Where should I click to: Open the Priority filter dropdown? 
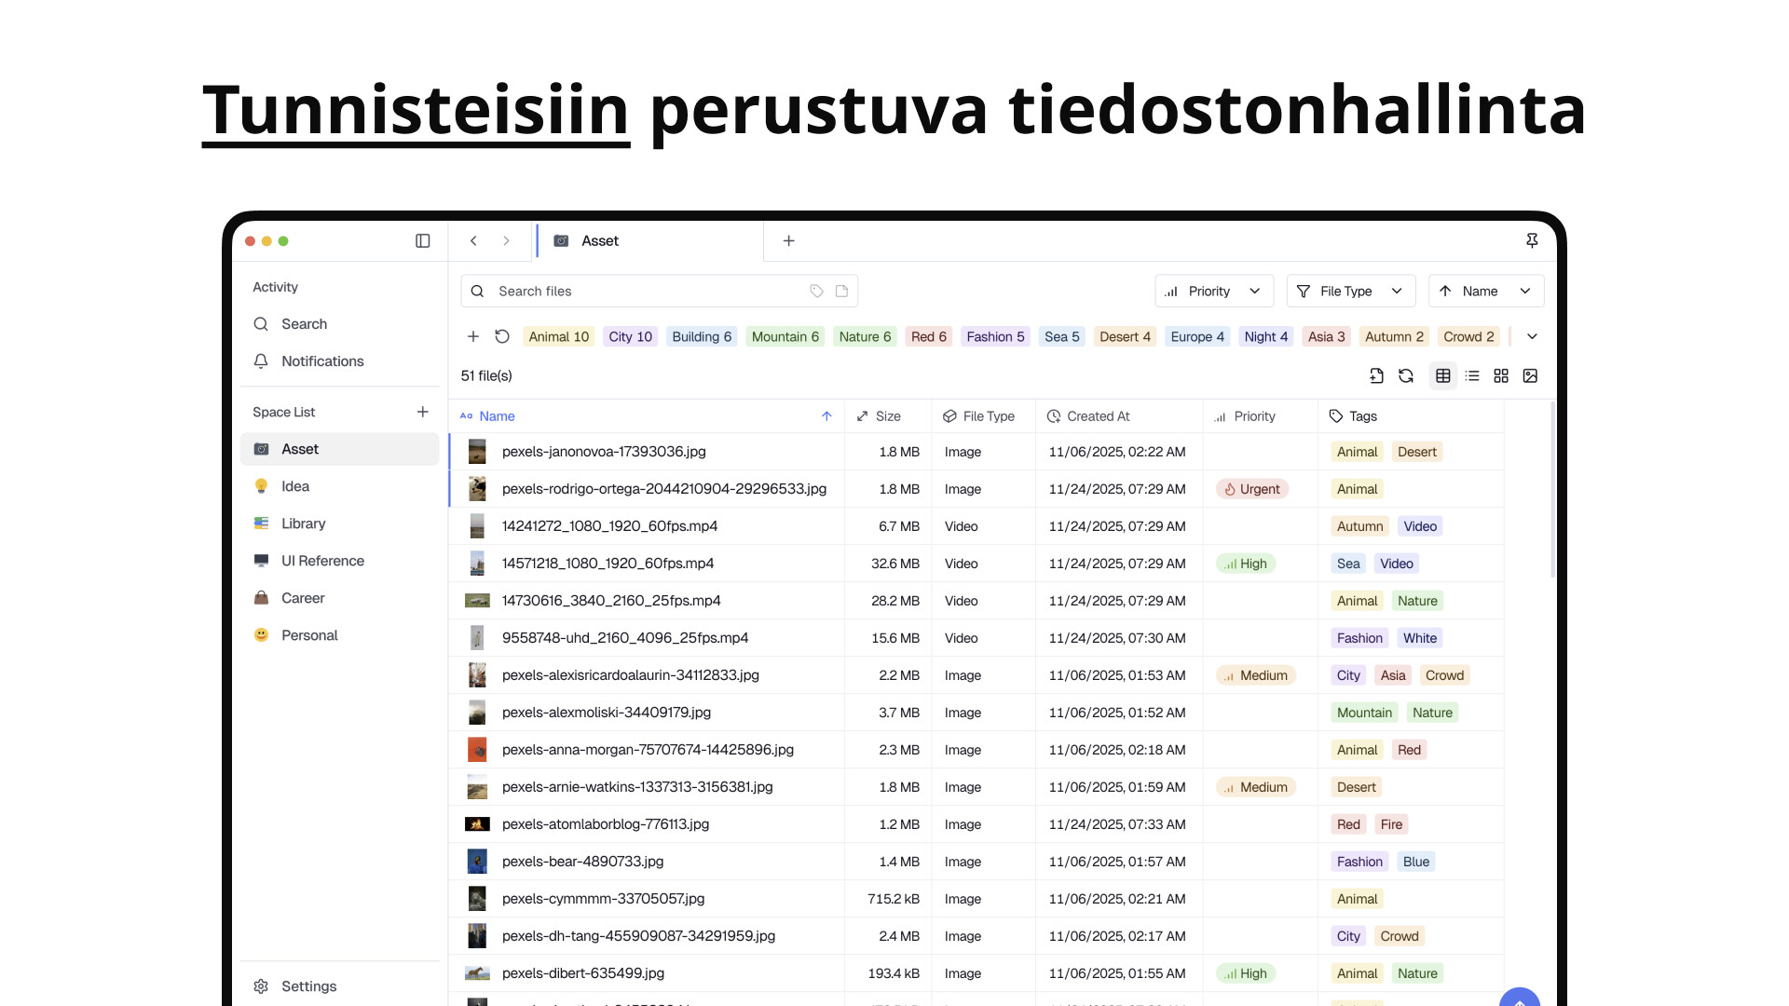[x=1213, y=292]
